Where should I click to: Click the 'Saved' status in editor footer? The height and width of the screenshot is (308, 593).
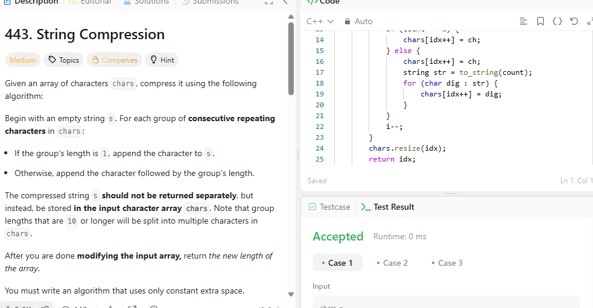317,181
